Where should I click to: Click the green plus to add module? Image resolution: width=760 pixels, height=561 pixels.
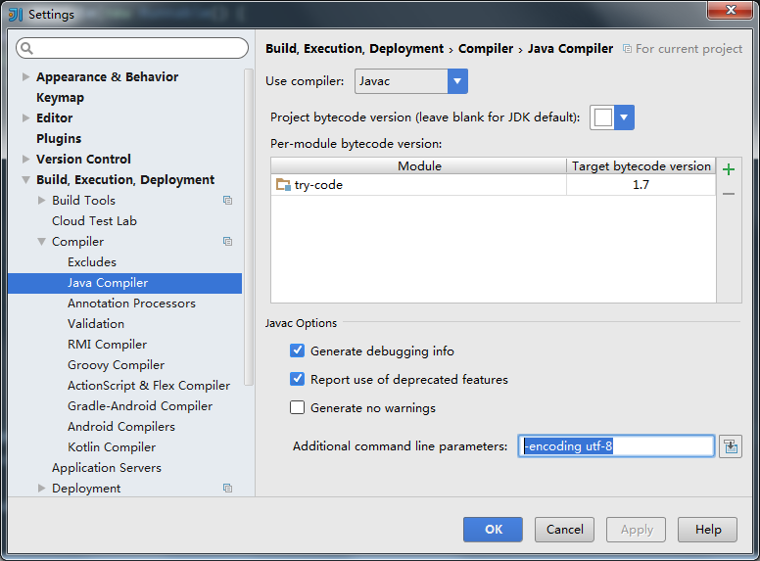(x=728, y=169)
